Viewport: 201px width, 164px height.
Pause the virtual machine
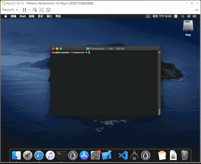pyautogui.click(x=25, y=10)
